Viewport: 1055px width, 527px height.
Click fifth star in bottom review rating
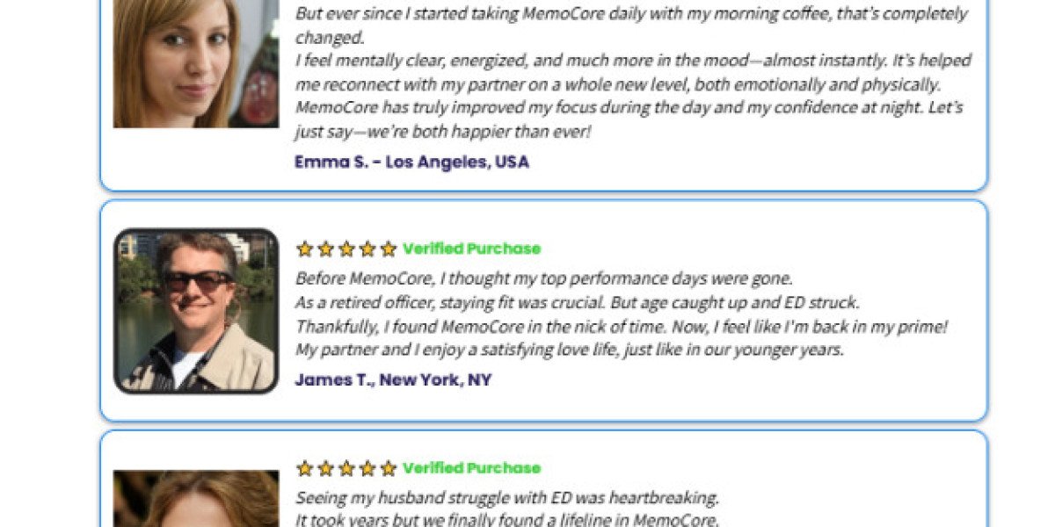click(388, 468)
